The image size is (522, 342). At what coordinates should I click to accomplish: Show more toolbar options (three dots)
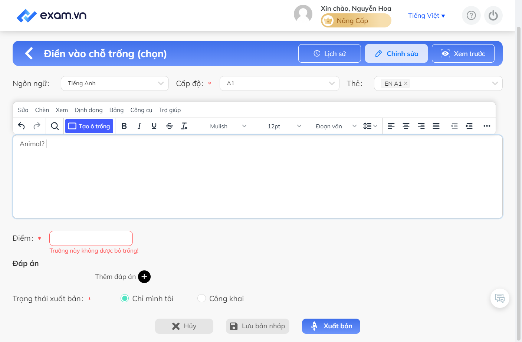tap(487, 126)
